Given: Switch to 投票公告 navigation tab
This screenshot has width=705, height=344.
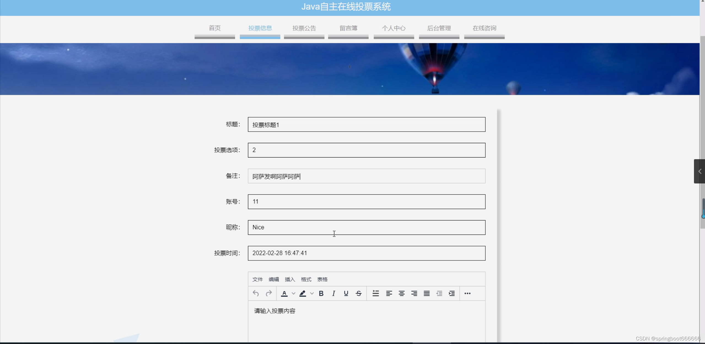Looking at the screenshot, I should [304, 28].
